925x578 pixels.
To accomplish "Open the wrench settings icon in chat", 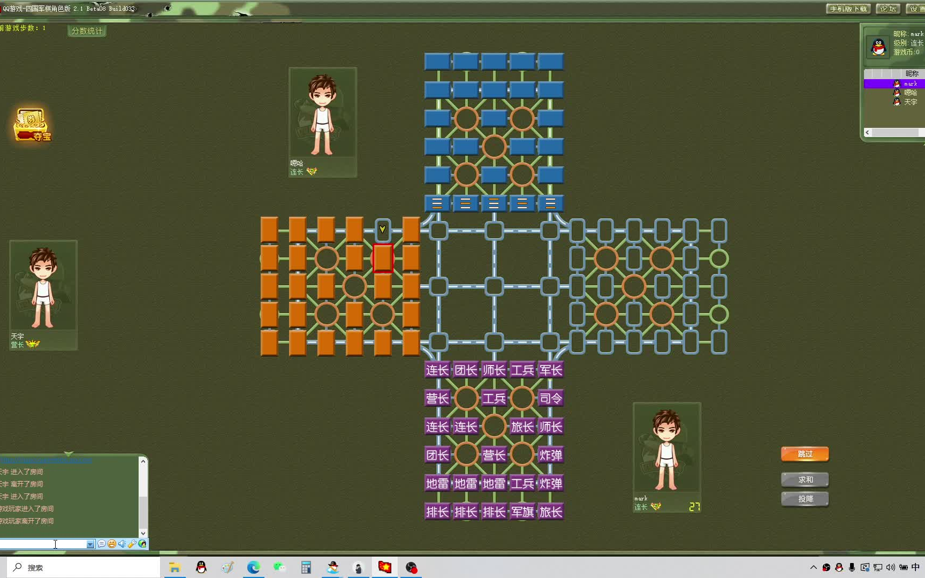I will pos(132,544).
